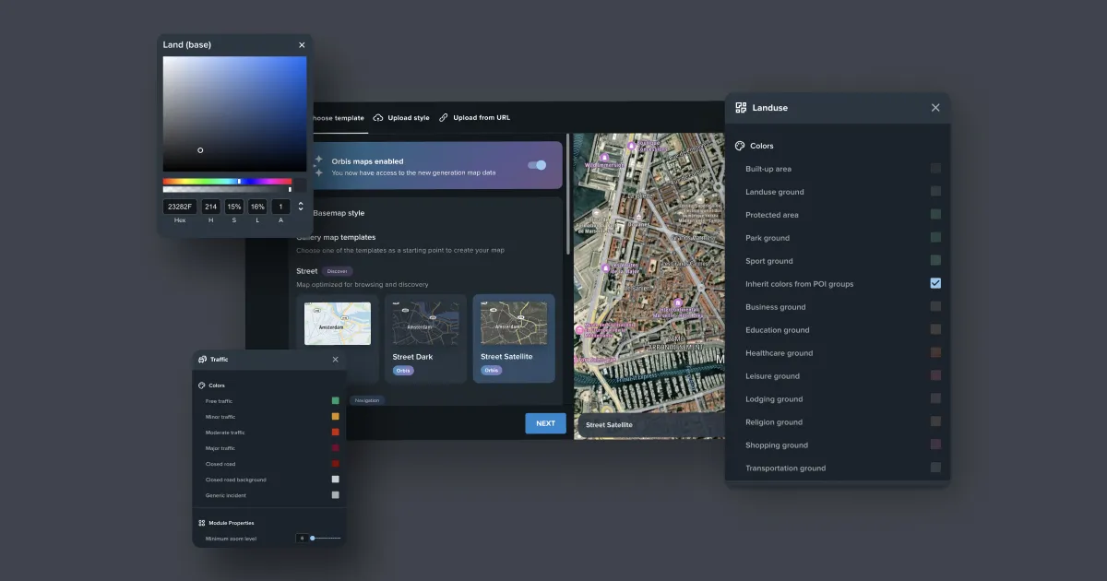
Task: Click the Orbis badge on Street Satellite card
Action: pos(492,371)
